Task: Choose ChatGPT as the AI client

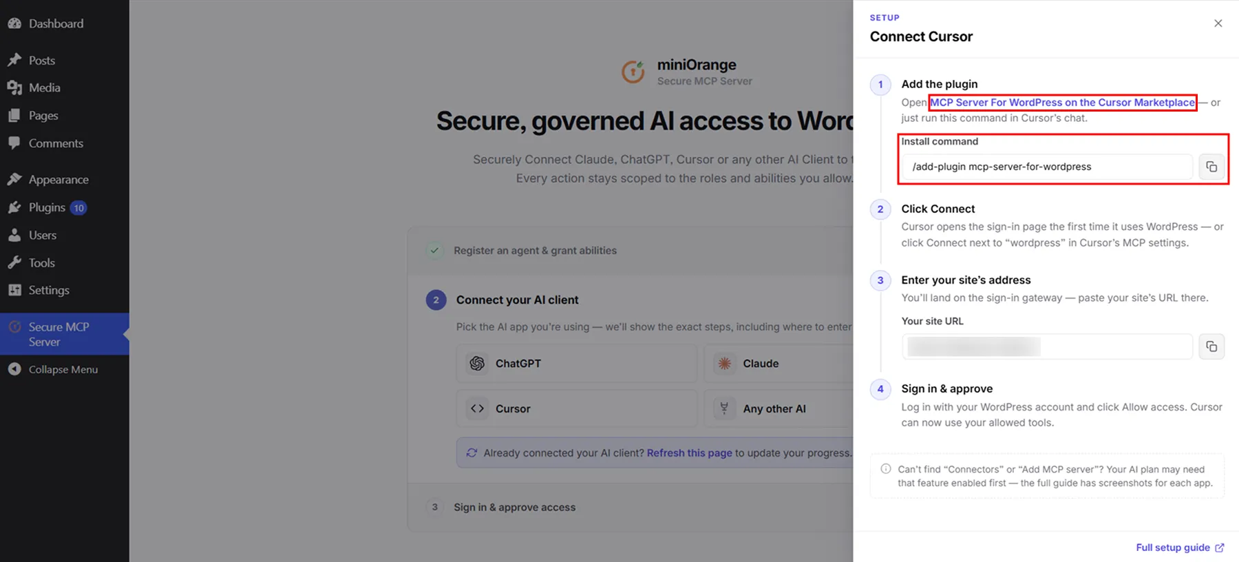Action: (x=577, y=363)
